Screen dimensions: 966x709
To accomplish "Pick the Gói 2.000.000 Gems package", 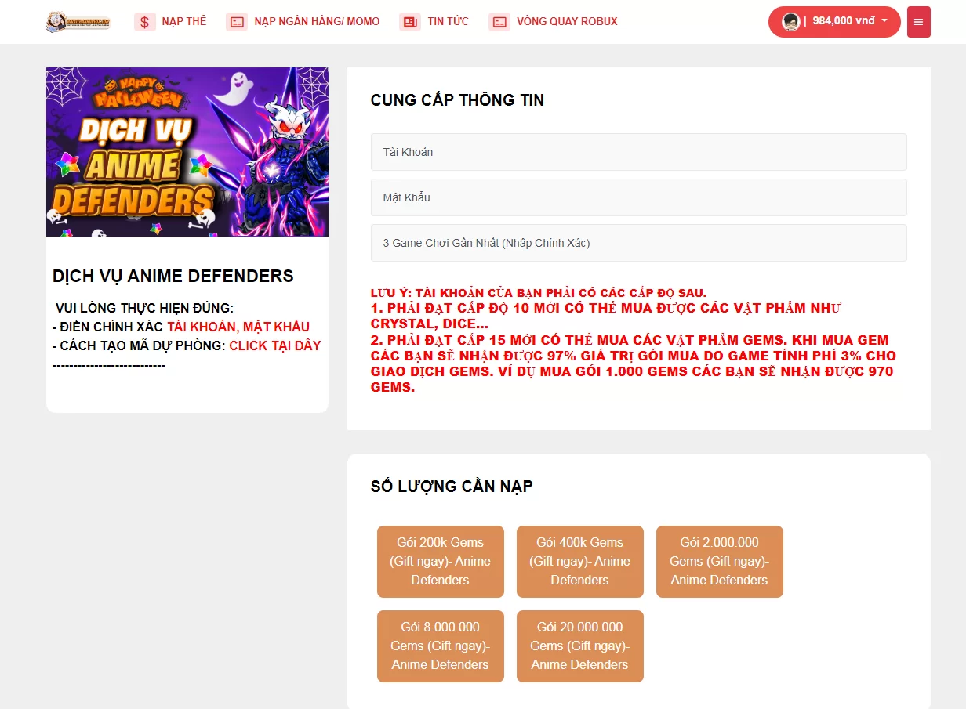I will (x=720, y=562).
